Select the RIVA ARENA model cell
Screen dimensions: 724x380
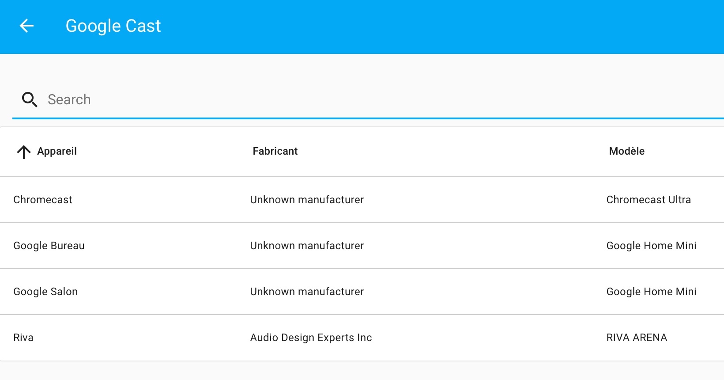click(x=637, y=338)
